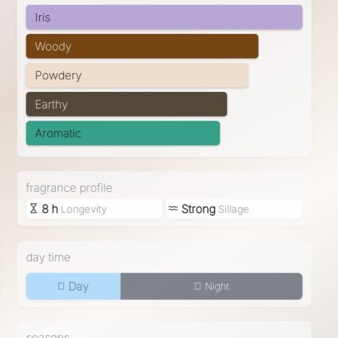Click the 'Aromatic' text label
Screen dimensions: 338x338
(x=58, y=134)
